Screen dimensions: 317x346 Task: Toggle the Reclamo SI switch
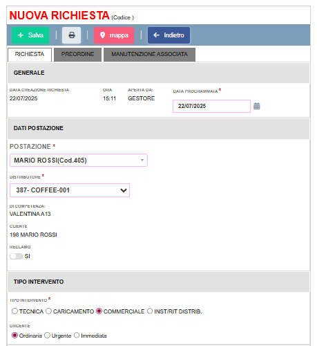pyautogui.click(x=16, y=256)
